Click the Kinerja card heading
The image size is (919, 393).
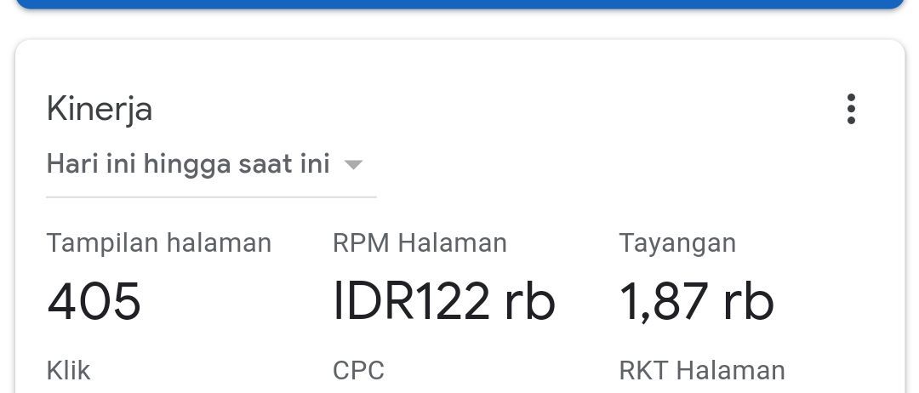pos(100,110)
